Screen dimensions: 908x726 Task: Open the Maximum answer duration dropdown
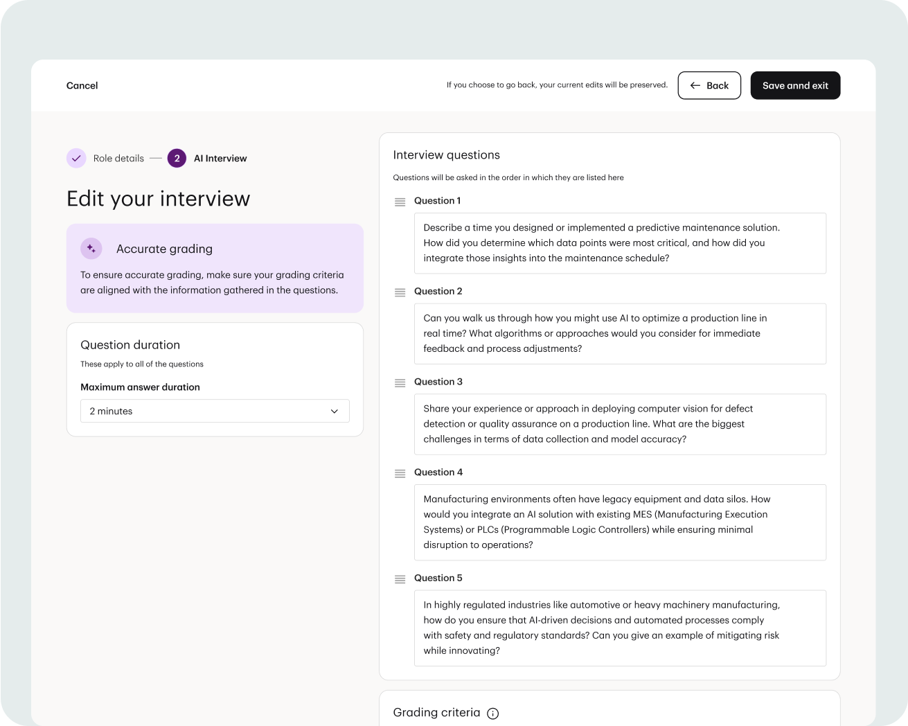point(215,411)
